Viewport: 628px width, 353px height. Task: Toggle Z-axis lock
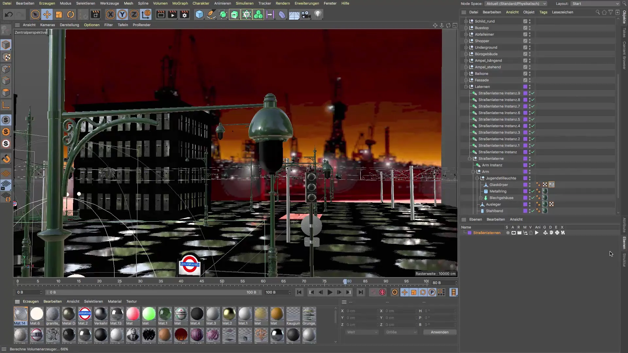134,14
